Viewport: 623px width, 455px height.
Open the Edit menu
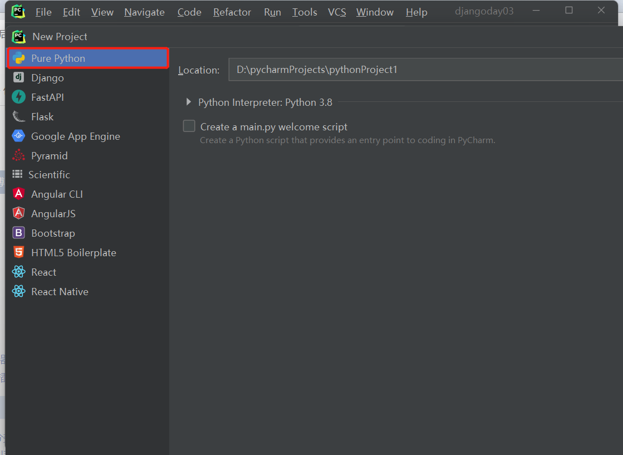[71, 12]
